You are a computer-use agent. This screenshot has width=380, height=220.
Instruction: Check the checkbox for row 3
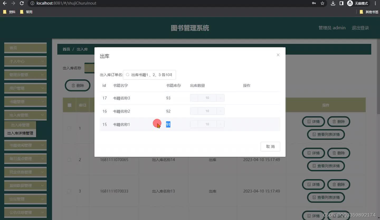(69, 191)
